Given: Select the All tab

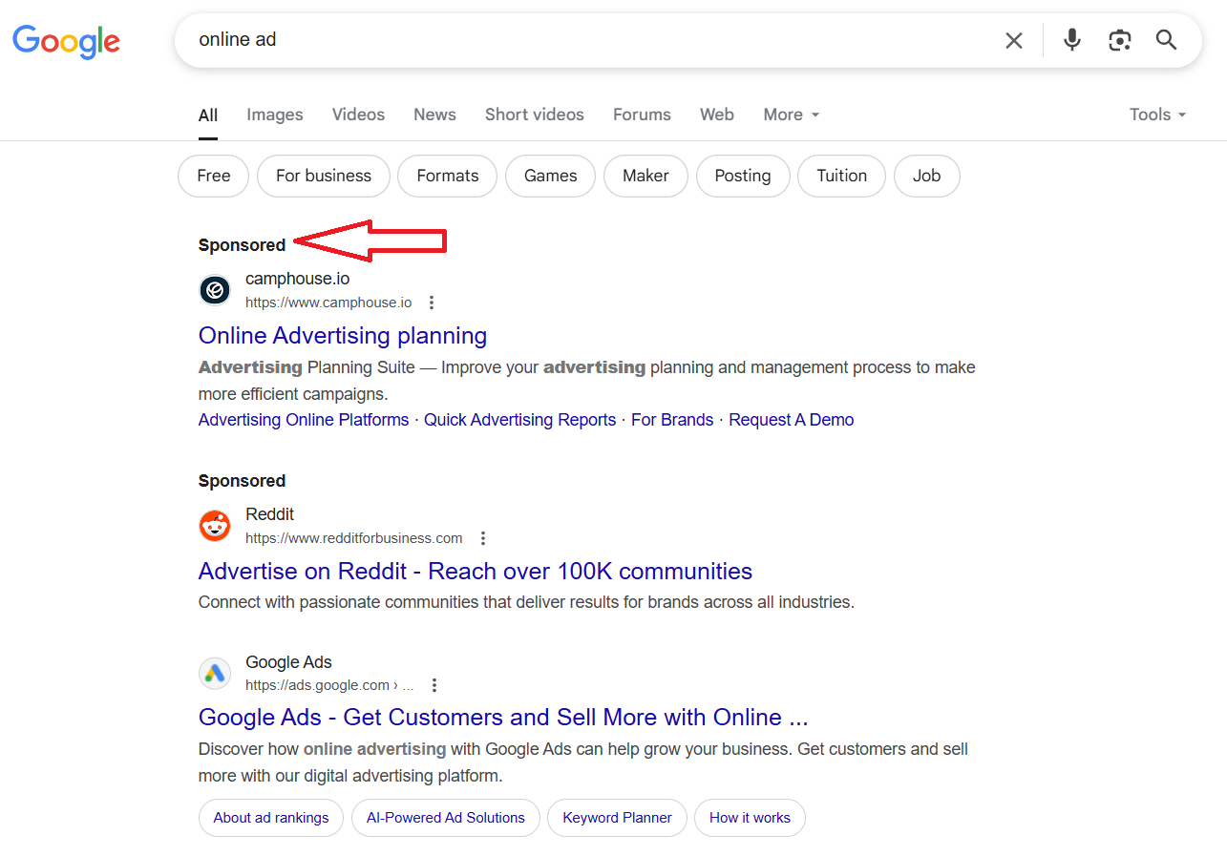Looking at the screenshot, I should tap(208, 115).
